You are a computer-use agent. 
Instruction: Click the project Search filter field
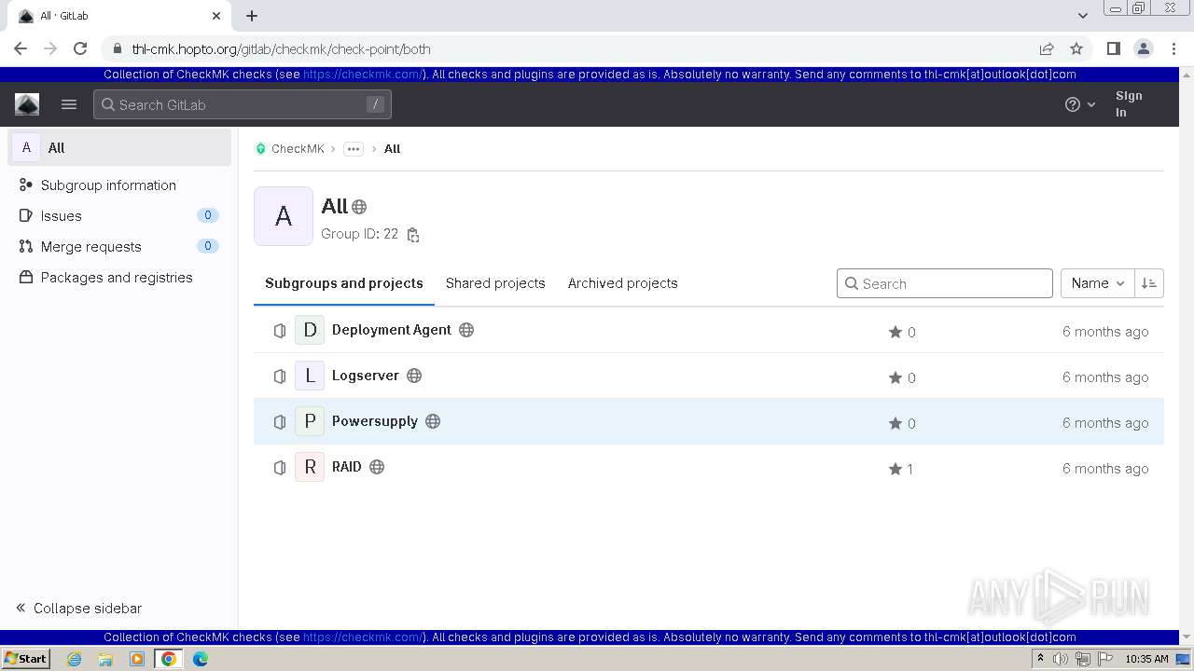945,283
